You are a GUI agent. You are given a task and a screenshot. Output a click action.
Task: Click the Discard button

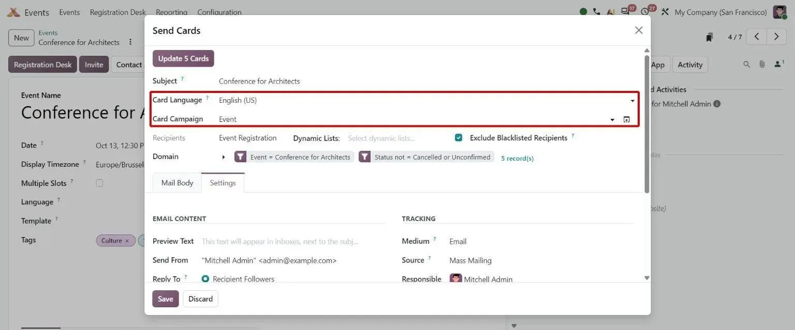click(200, 299)
